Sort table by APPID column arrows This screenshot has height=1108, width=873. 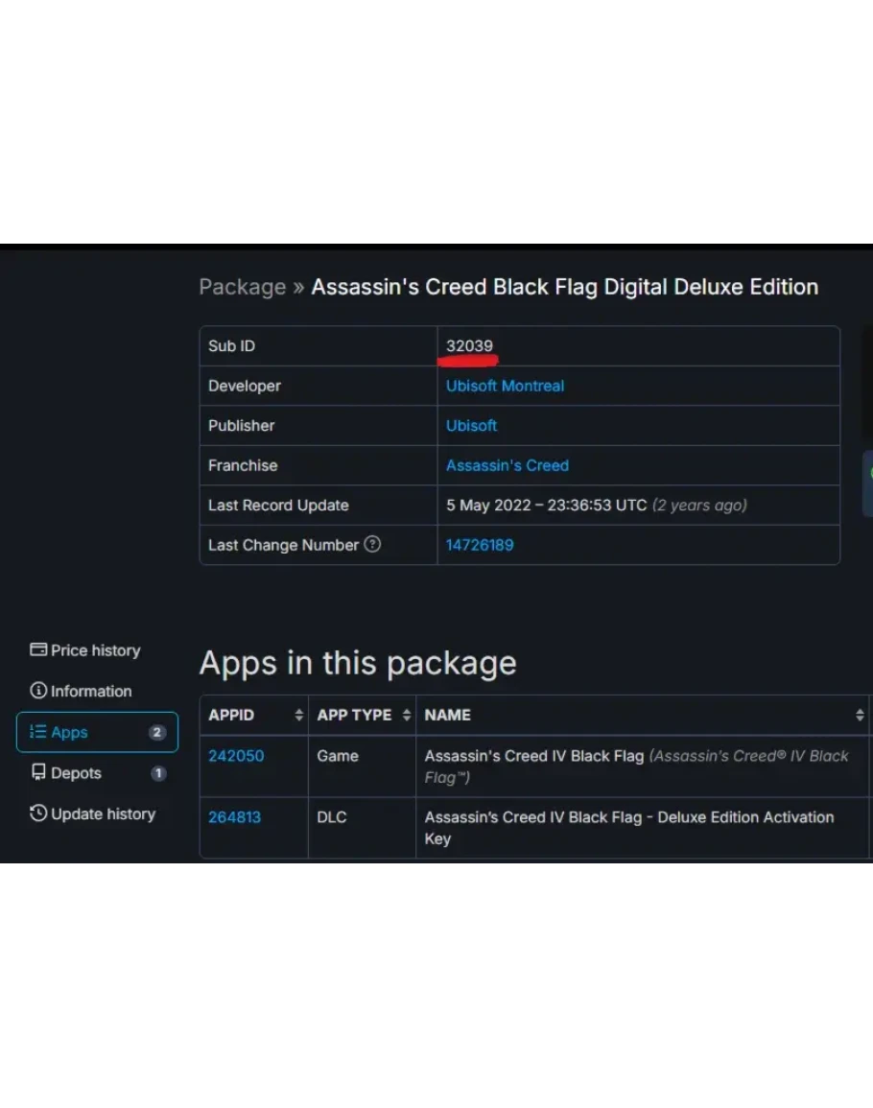[x=298, y=716]
